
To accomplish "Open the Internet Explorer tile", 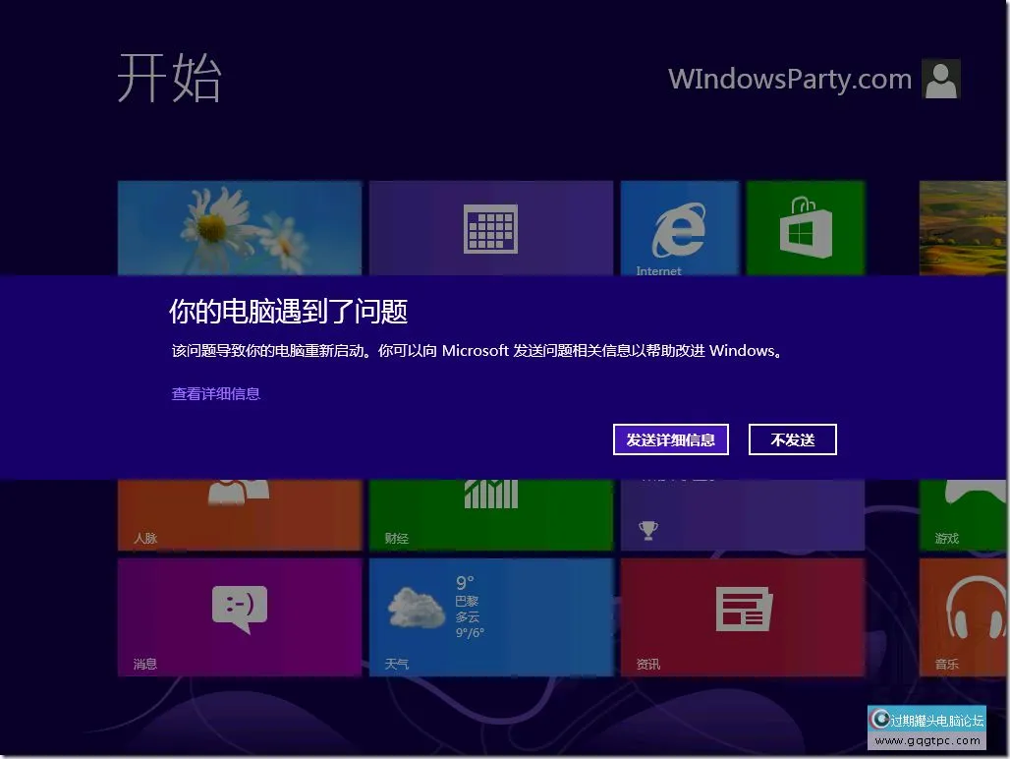I will [679, 229].
